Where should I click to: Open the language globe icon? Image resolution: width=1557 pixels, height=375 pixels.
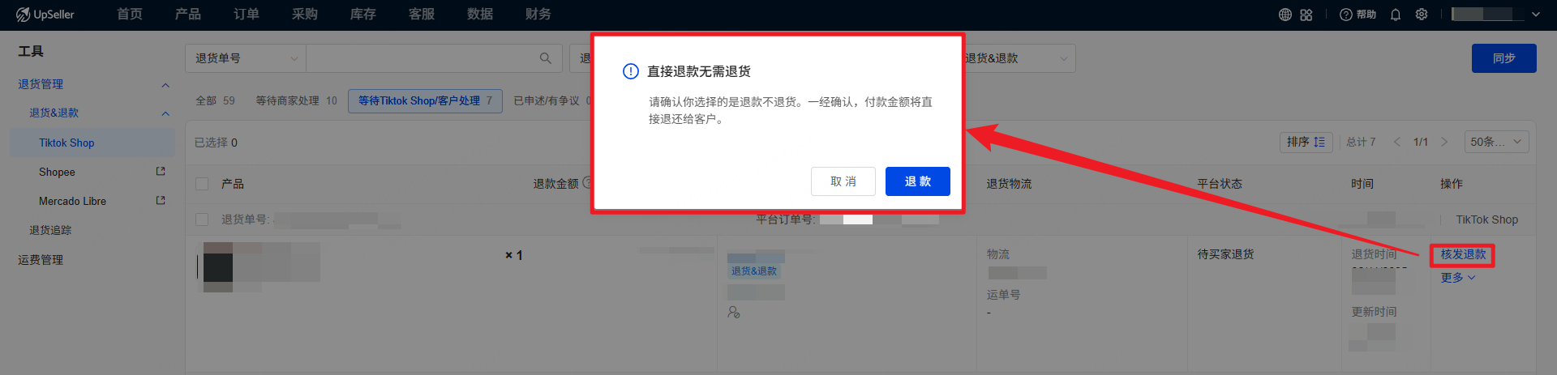point(1285,15)
